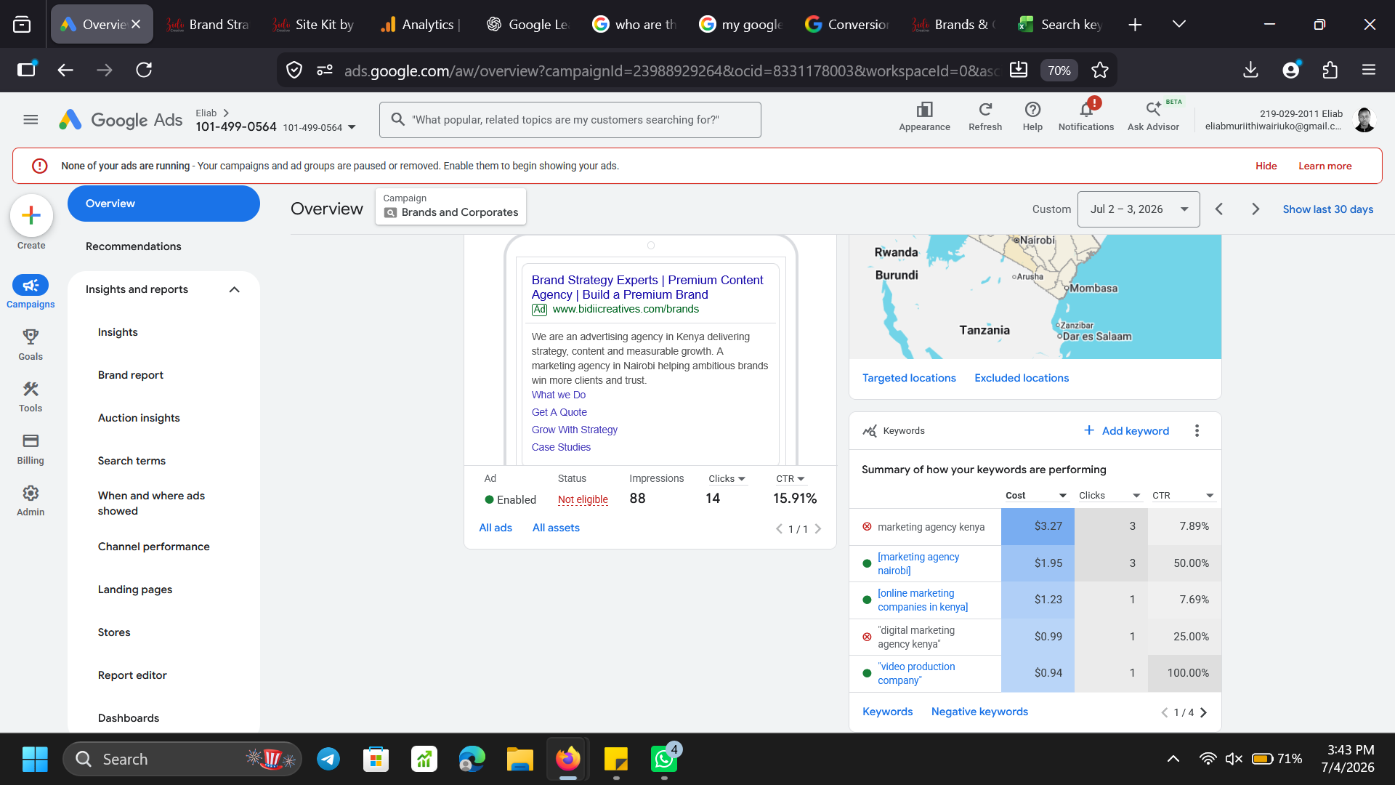Select Overview in the navigation menu
The width and height of the screenshot is (1395, 785).
[163, 204]
